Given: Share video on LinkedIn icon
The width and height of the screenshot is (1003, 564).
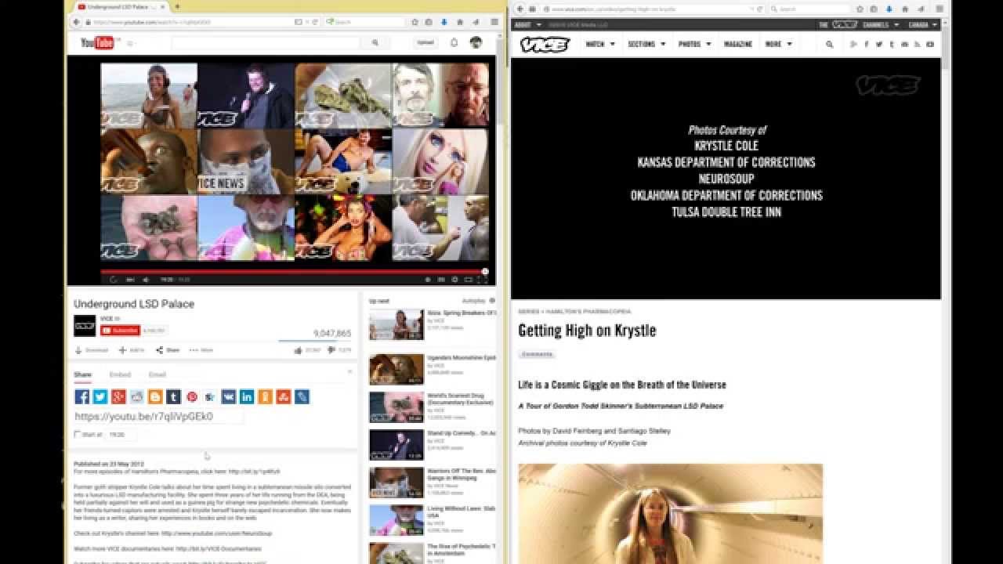Looking at the screenshot, I should [247, 397].
